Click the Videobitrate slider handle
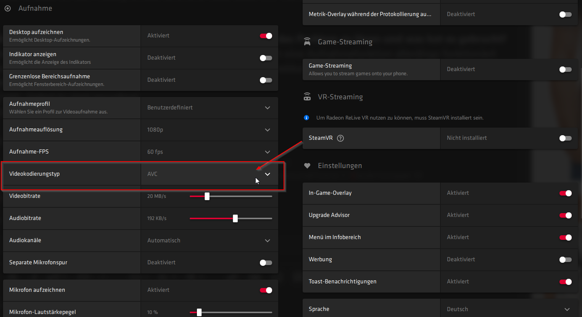 (207, 196)
